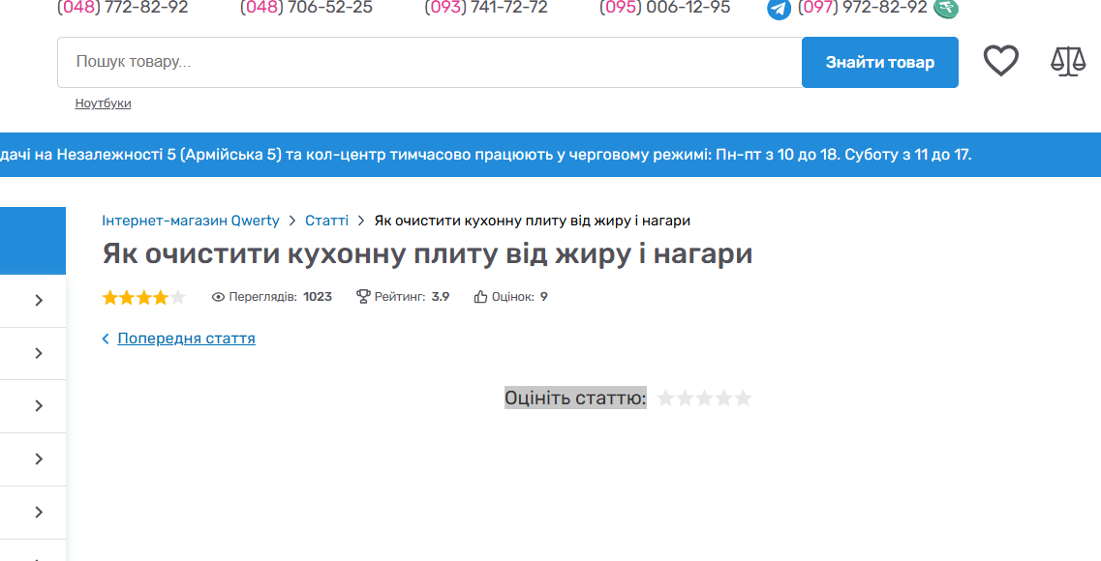
Task: Click the Оцініть статтю label
Action: 575,398
